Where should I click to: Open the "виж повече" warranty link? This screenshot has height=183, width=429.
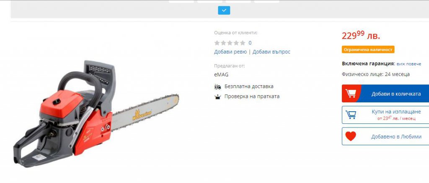pos(409,64)
